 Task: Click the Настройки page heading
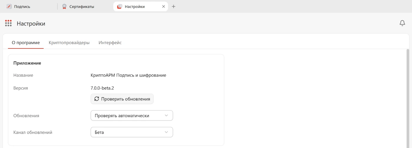click(31, 23)
